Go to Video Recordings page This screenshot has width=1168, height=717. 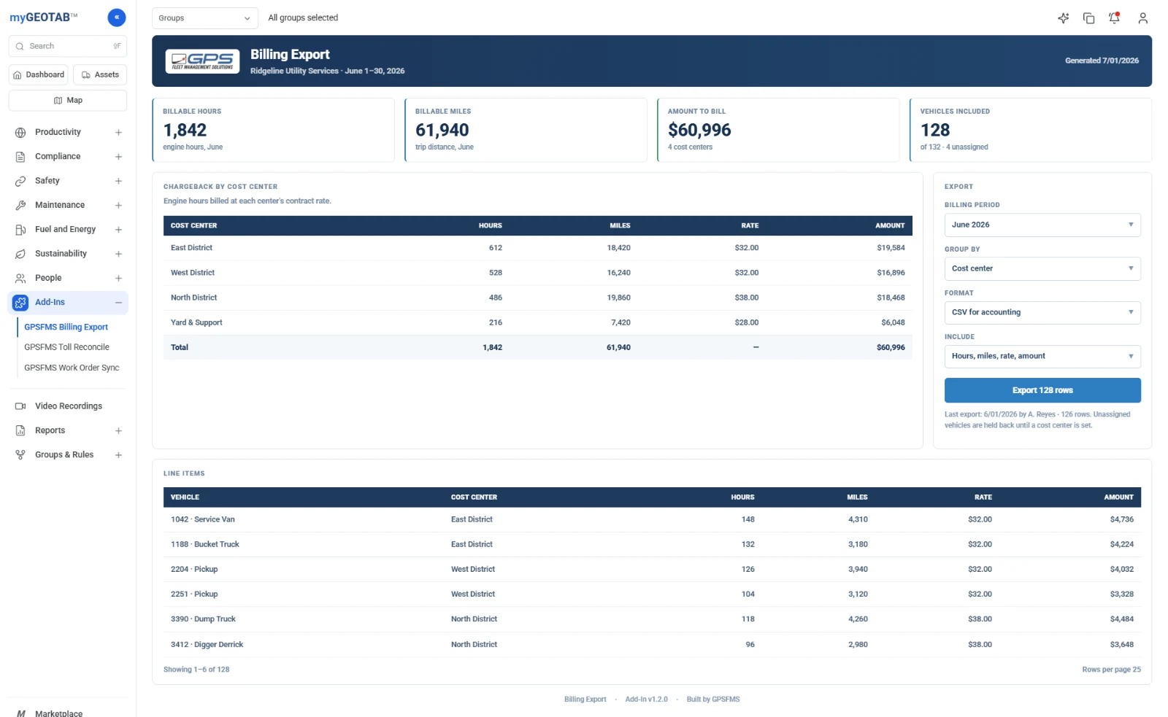69,406
